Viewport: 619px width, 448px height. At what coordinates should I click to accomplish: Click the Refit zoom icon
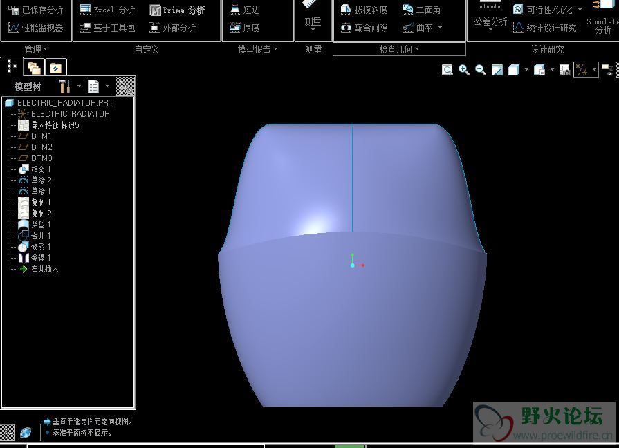447,71
